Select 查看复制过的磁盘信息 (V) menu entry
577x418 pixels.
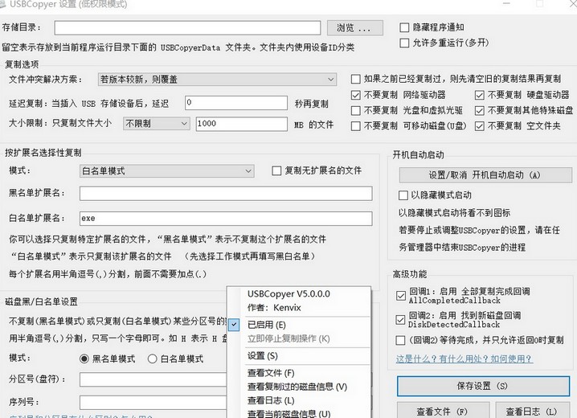pos(297,387)
